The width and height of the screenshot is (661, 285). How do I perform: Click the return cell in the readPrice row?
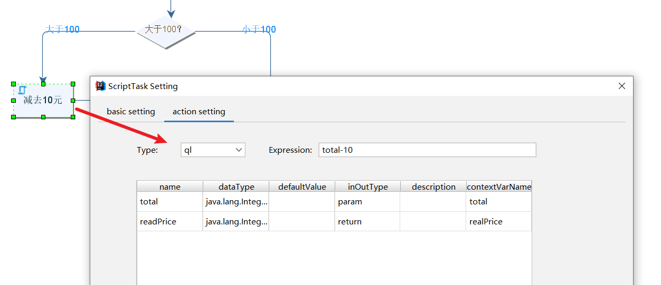coord(367,222)
